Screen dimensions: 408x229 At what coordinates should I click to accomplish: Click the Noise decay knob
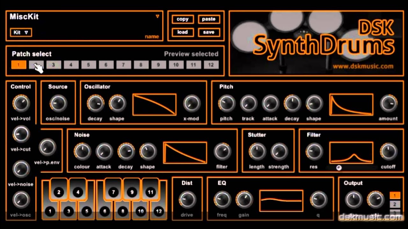(126, 151)
